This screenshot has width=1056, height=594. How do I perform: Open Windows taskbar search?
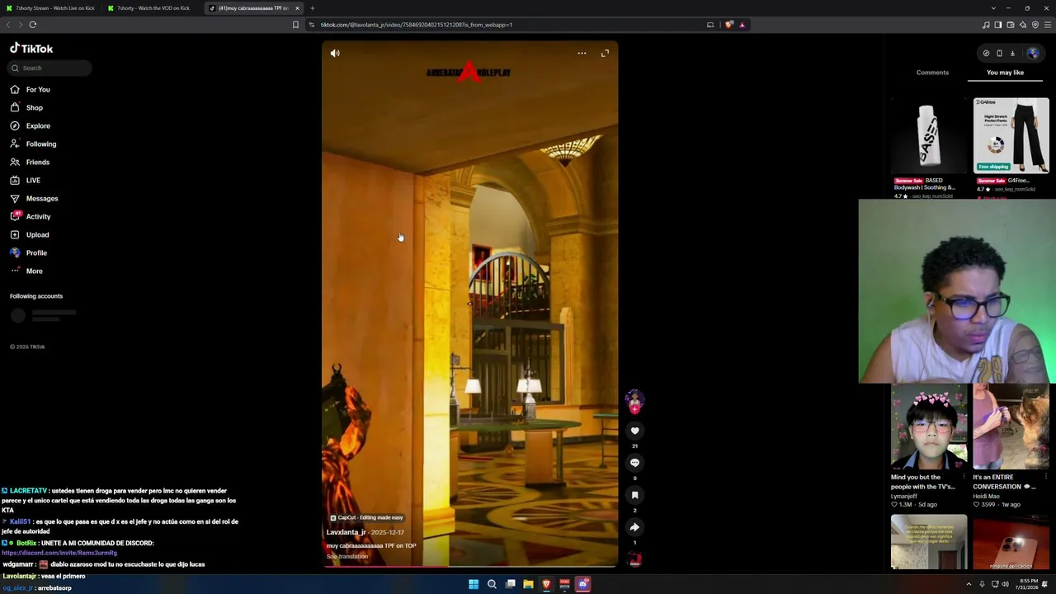coord(492,584)
